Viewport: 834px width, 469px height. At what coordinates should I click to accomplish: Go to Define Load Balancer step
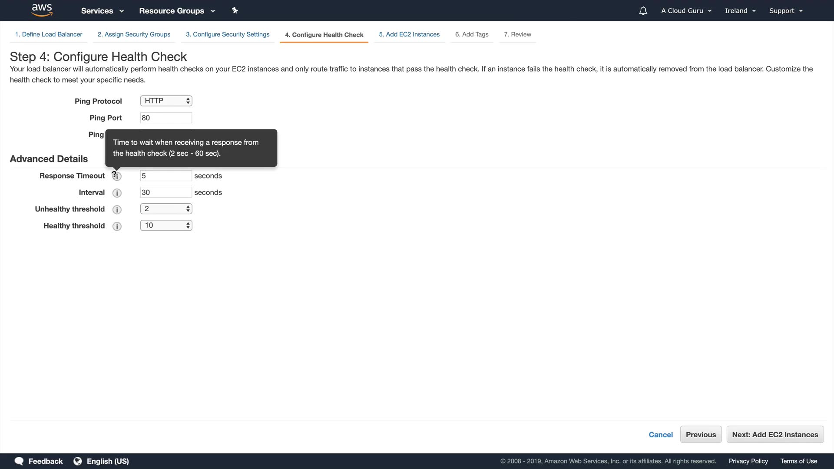[x=49, y=34]
